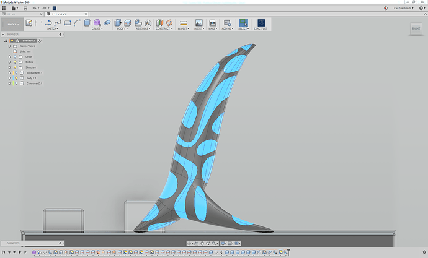Viewport: 428px width, 258px height.
Task: Toggle visibility bulb for Component2:1
Action: click(x=16, y=84)
